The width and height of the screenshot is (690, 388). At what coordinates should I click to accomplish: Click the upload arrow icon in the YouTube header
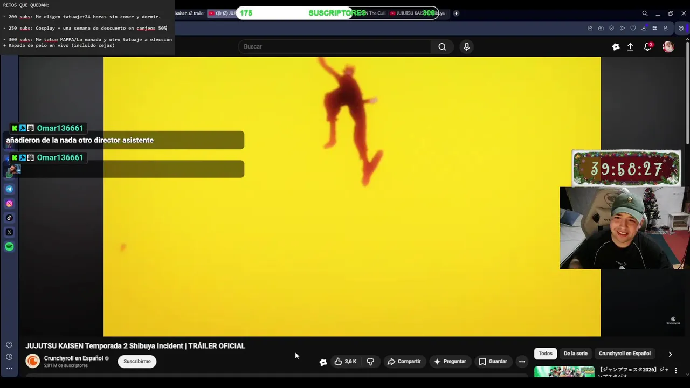[630, 47]
